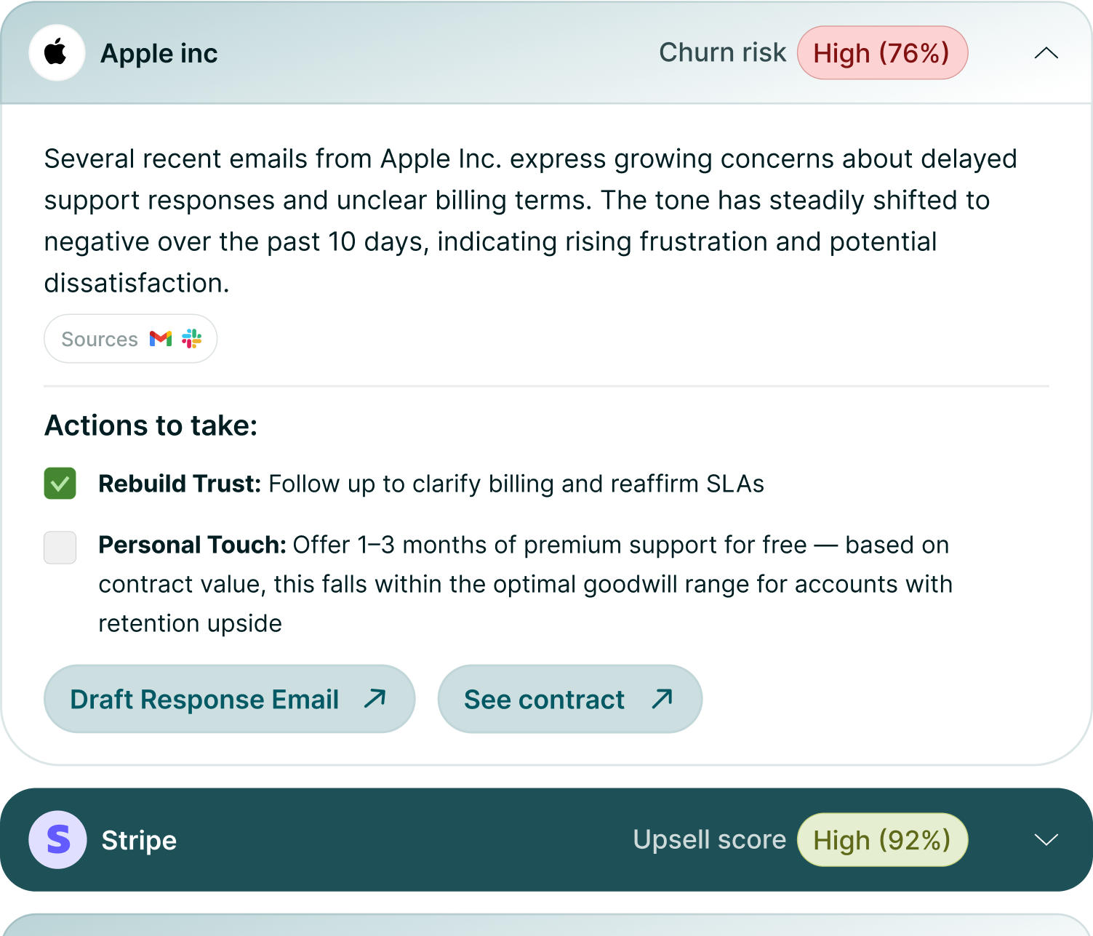Click the Rebuild Trust action text
The image size is (1093, 936).
click(x=431, y=484)
